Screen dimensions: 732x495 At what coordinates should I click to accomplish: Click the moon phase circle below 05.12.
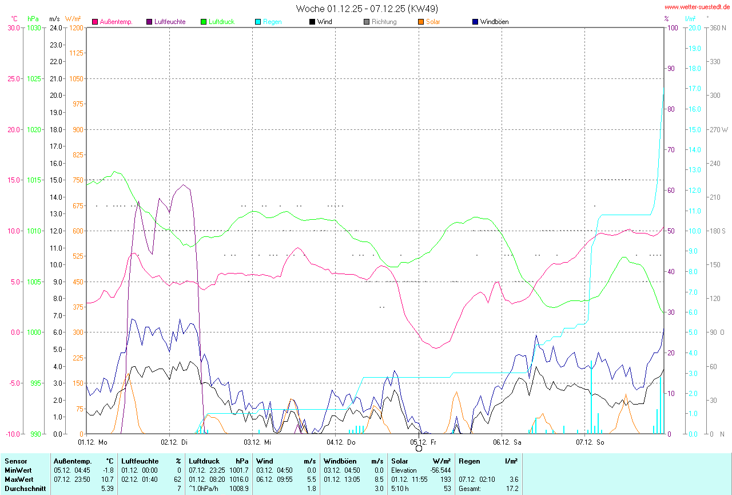coord(419,449)
